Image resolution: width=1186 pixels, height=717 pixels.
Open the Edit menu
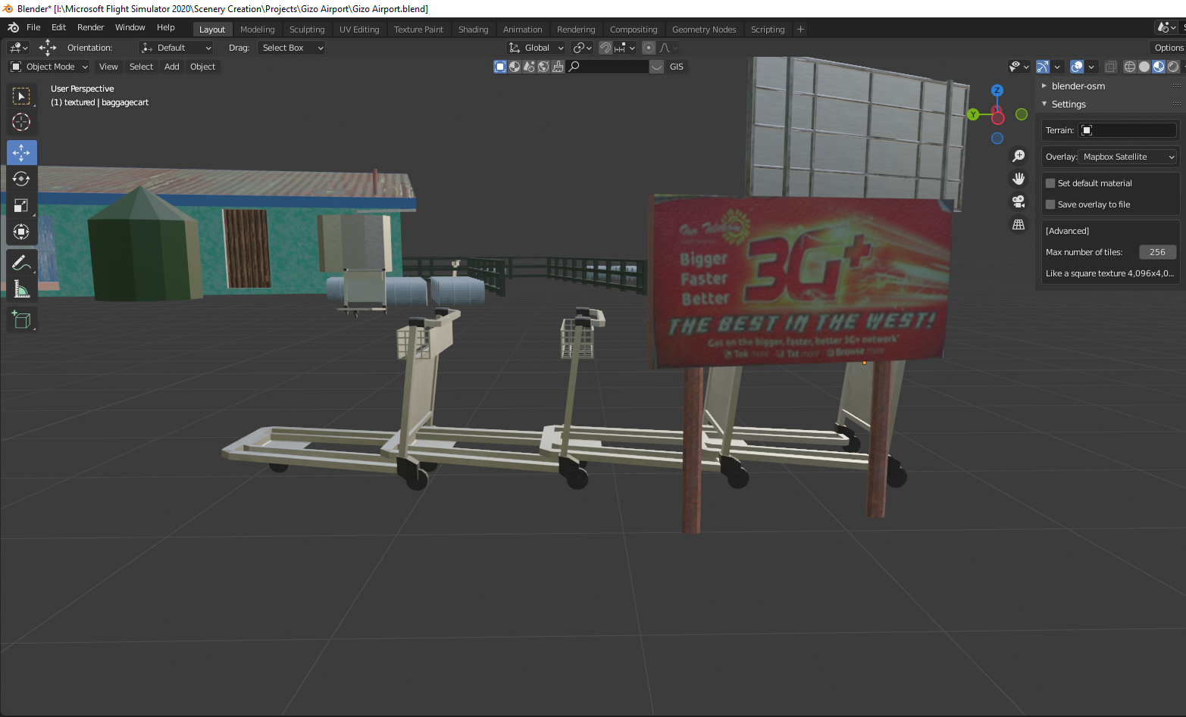58,27
